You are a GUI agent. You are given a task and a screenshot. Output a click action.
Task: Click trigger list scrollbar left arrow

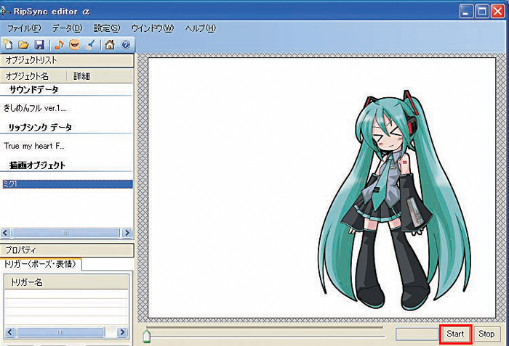click(x=9, y=332)
